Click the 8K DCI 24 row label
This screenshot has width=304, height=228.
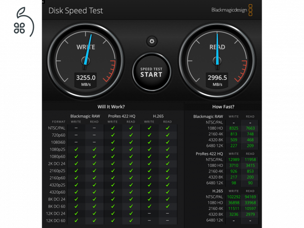tap(57, 199)
